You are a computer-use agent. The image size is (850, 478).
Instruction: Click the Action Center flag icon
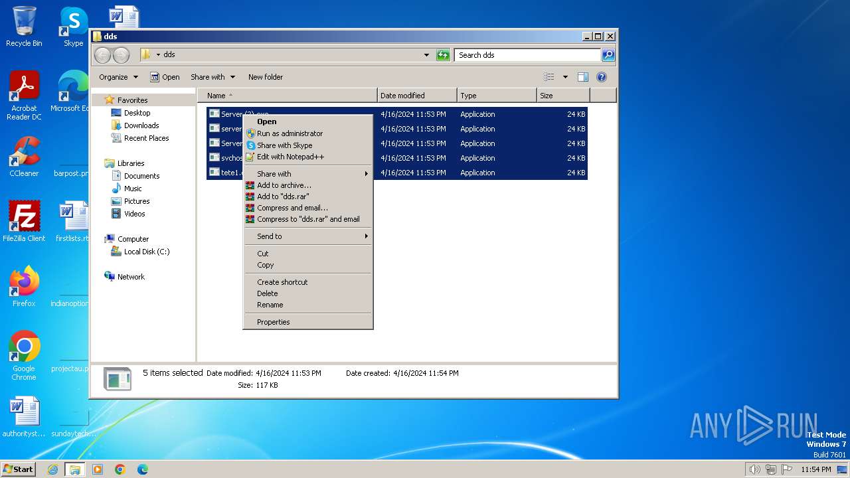coord(788,469)
